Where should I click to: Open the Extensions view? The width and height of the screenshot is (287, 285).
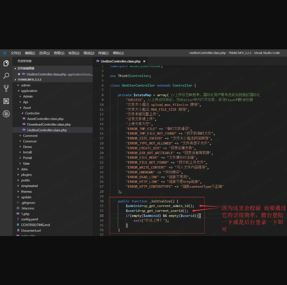[6, 101]
